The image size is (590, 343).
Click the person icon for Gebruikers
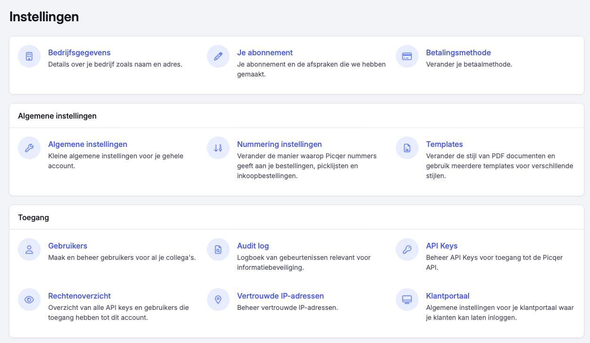(x=29, y=249)
